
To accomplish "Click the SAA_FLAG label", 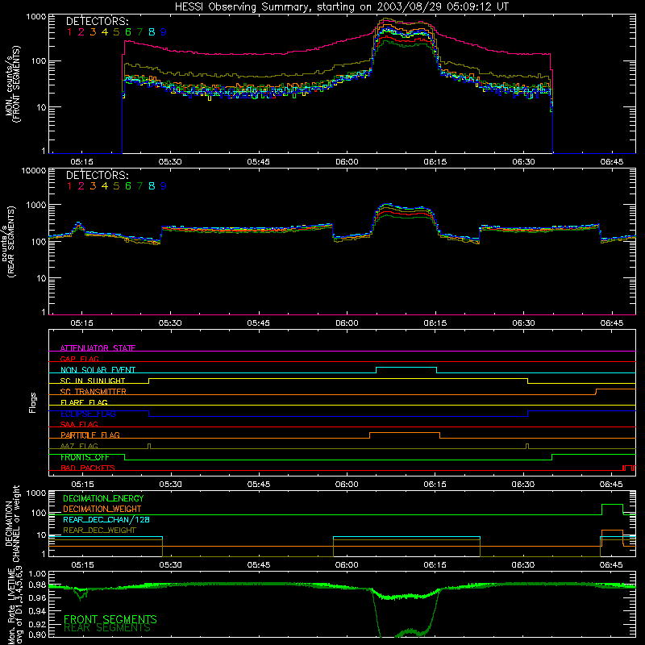I will [x=79, y=424].
